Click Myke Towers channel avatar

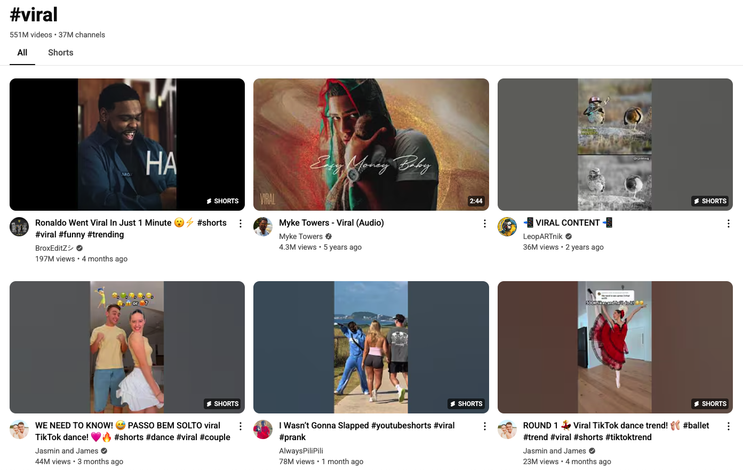[x=263, y=227]
